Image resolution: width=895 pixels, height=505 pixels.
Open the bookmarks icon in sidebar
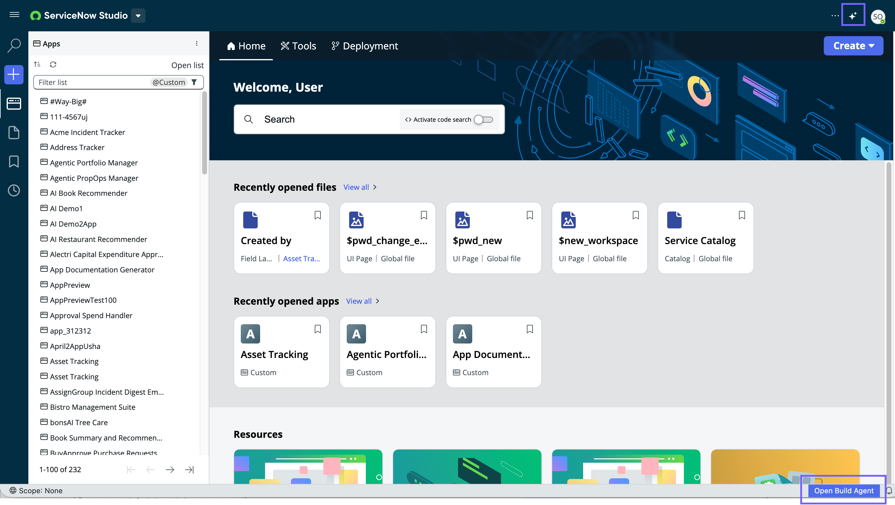(14, 161)
